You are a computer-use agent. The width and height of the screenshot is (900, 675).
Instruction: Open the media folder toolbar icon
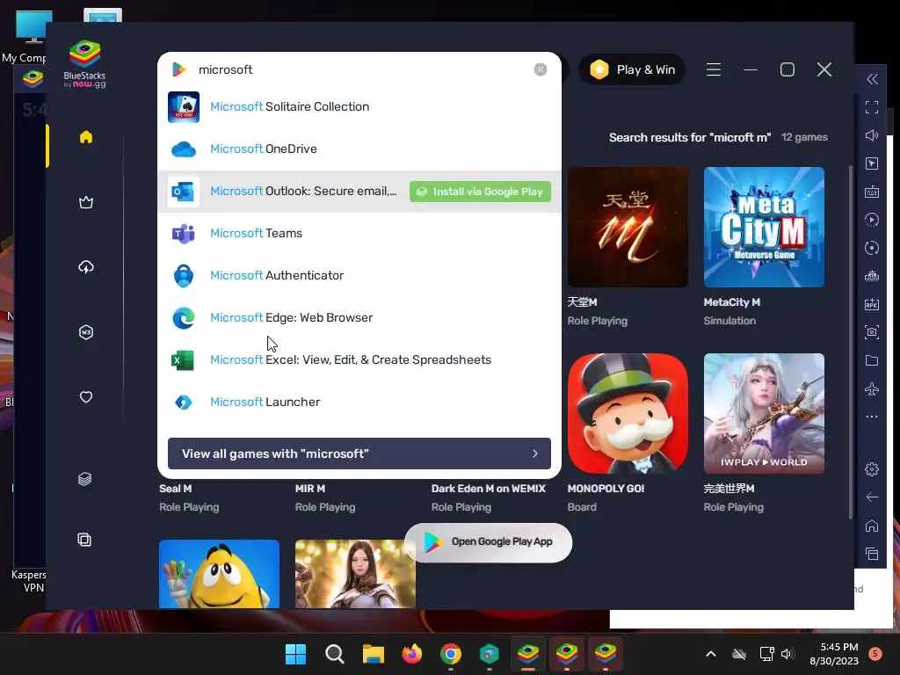point(872,360)
